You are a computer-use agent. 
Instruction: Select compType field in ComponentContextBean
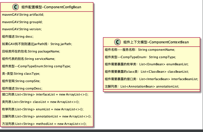(x=140, y=57)
